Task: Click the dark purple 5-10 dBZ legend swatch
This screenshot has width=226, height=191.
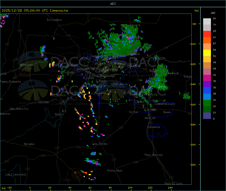Action: tap(207, 116)
